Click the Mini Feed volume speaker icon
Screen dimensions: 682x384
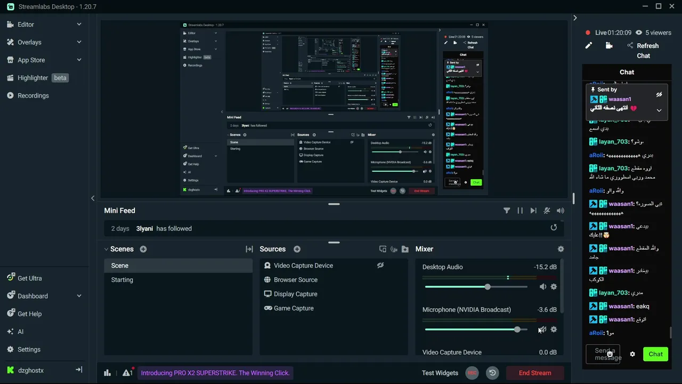[x=560, y=211]
